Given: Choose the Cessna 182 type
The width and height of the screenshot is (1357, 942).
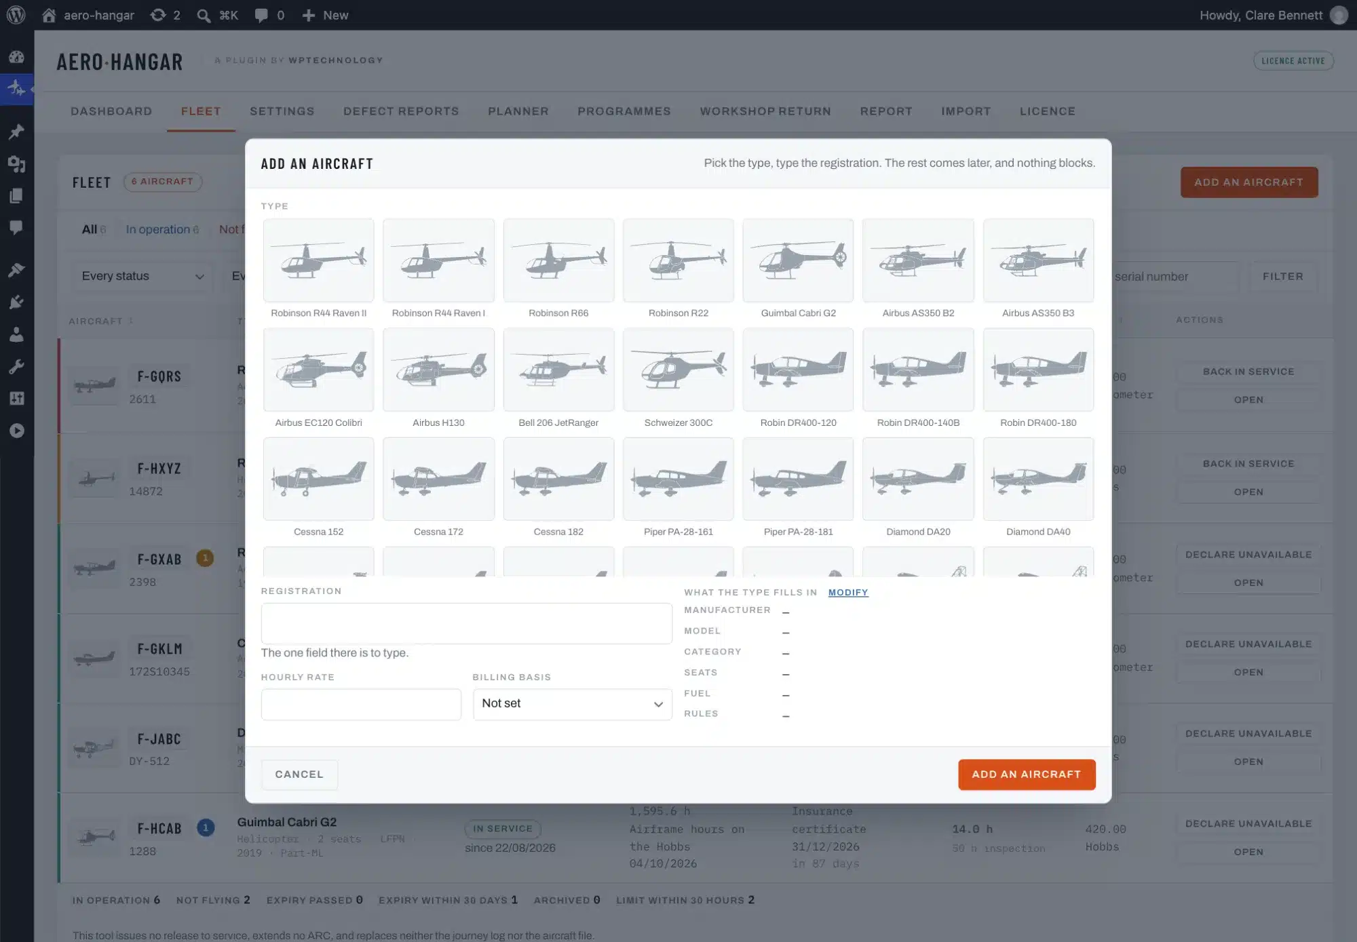Looking at the screenshot, I should [558, 488].
